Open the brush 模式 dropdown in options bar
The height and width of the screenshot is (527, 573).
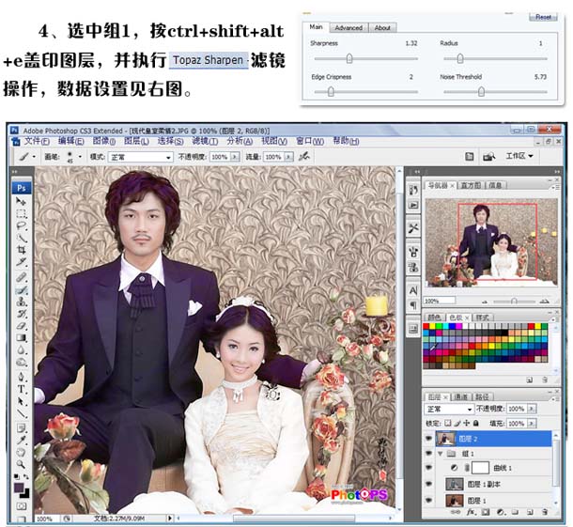(x=141, y=157)
